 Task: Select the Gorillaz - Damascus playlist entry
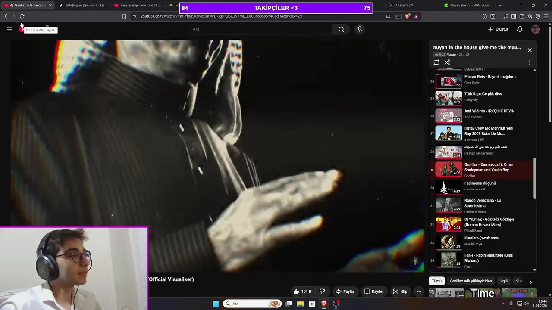[x=482, y=170]
